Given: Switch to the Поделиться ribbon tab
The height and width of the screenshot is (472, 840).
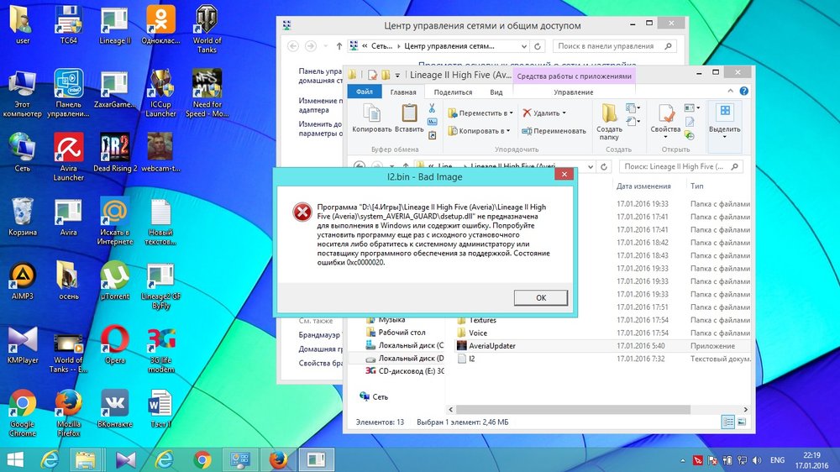Looking at the screenshot, I should coord(453,92).
